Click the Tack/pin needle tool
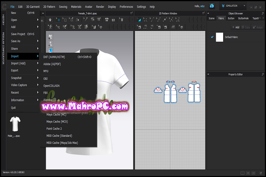The width and height of the screenshot is (266, 177). point(85,20)
